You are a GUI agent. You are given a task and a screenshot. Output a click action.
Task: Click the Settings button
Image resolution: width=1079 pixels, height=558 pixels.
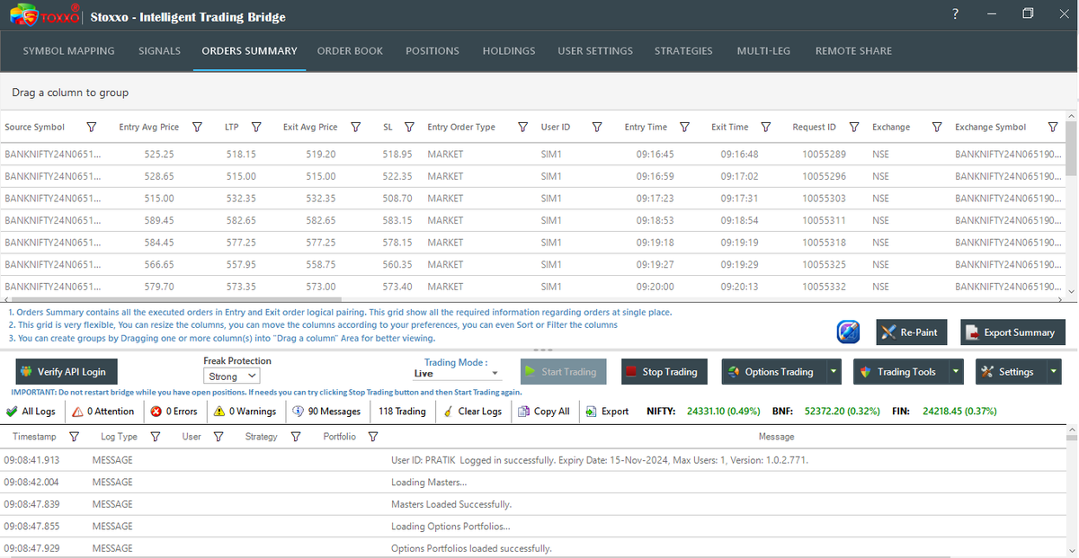click(x=1010, y=372)
